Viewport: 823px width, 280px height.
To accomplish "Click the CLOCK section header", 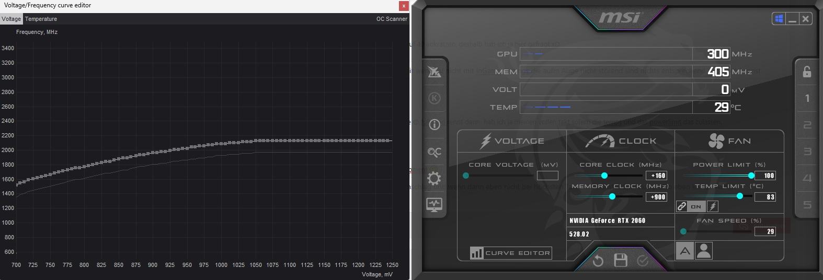I will coord(621,141).
